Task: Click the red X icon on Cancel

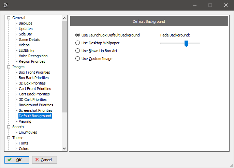Action: tap(37, 160)
